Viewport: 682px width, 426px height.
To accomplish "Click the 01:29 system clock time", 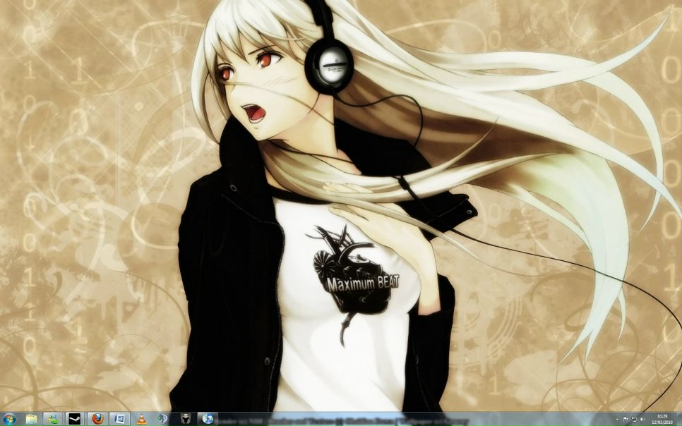I will (x=662, y=416).
